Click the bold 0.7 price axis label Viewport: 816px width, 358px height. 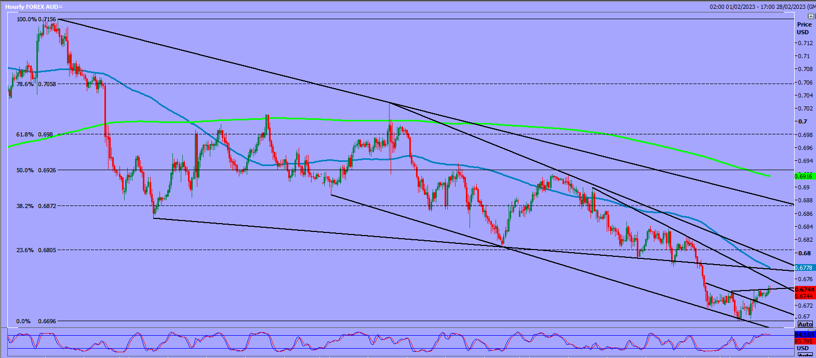(803, 121)
